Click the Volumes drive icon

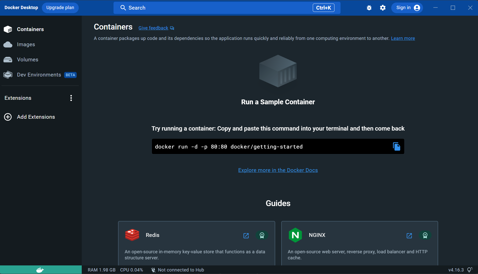[8, 60]
